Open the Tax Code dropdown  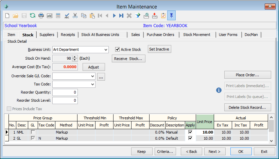click(x=92, y=84)
